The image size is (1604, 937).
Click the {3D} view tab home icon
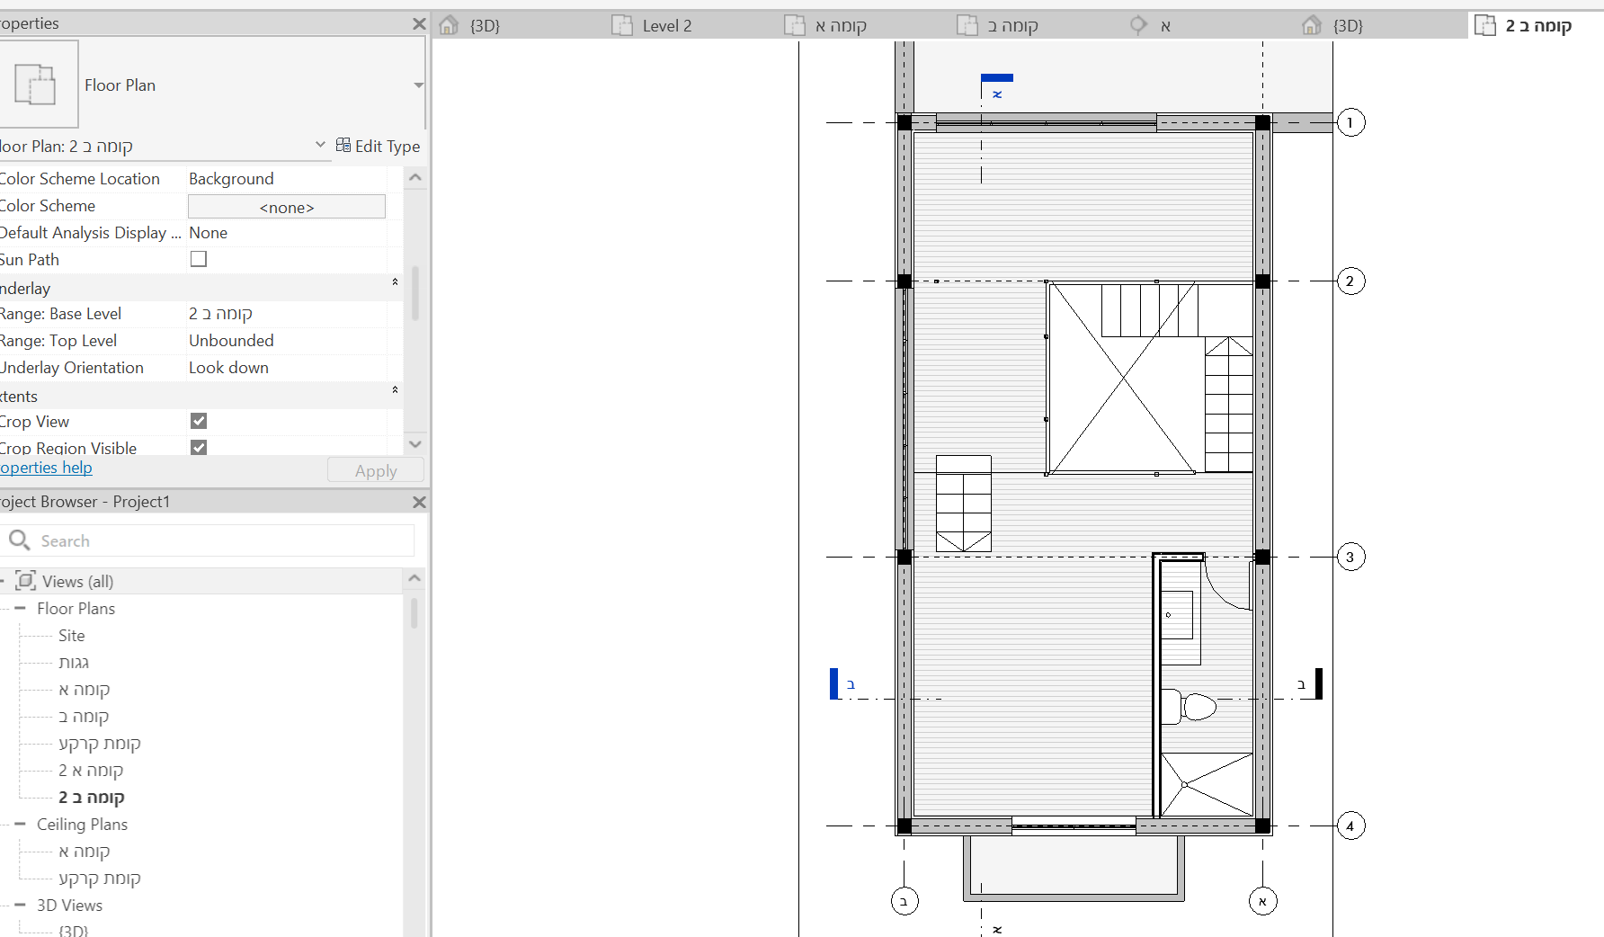coord(448,25)
